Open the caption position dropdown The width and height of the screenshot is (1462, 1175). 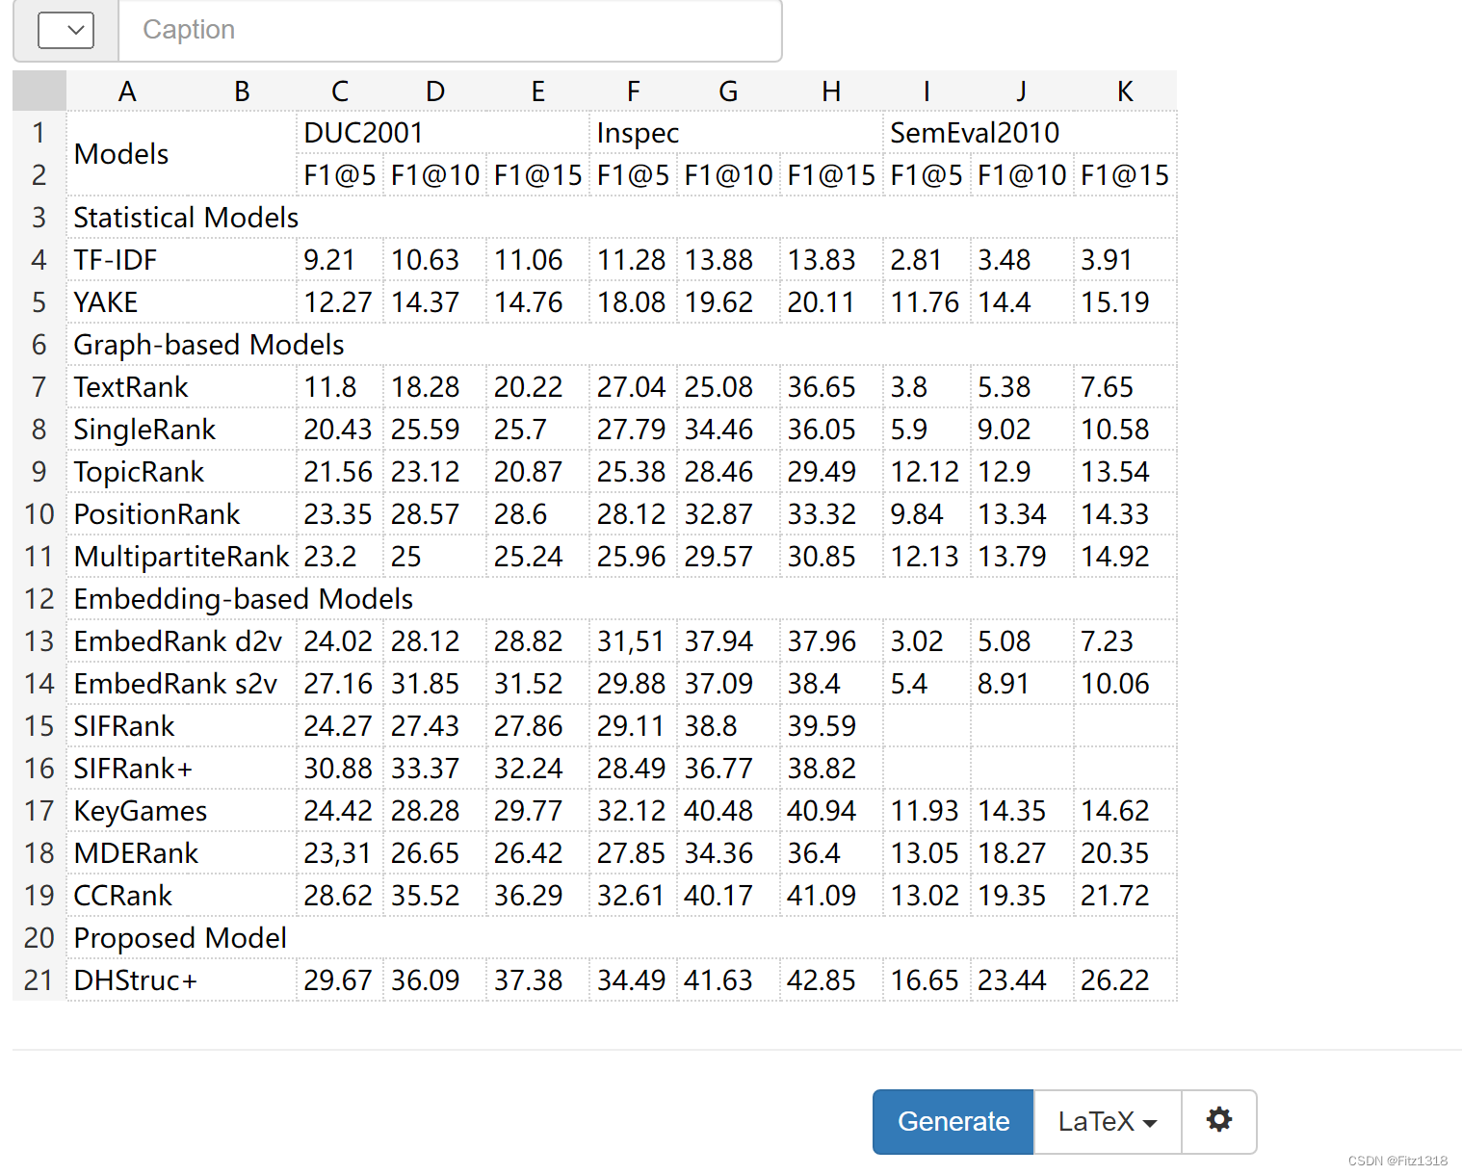click(x=65, y=30)
